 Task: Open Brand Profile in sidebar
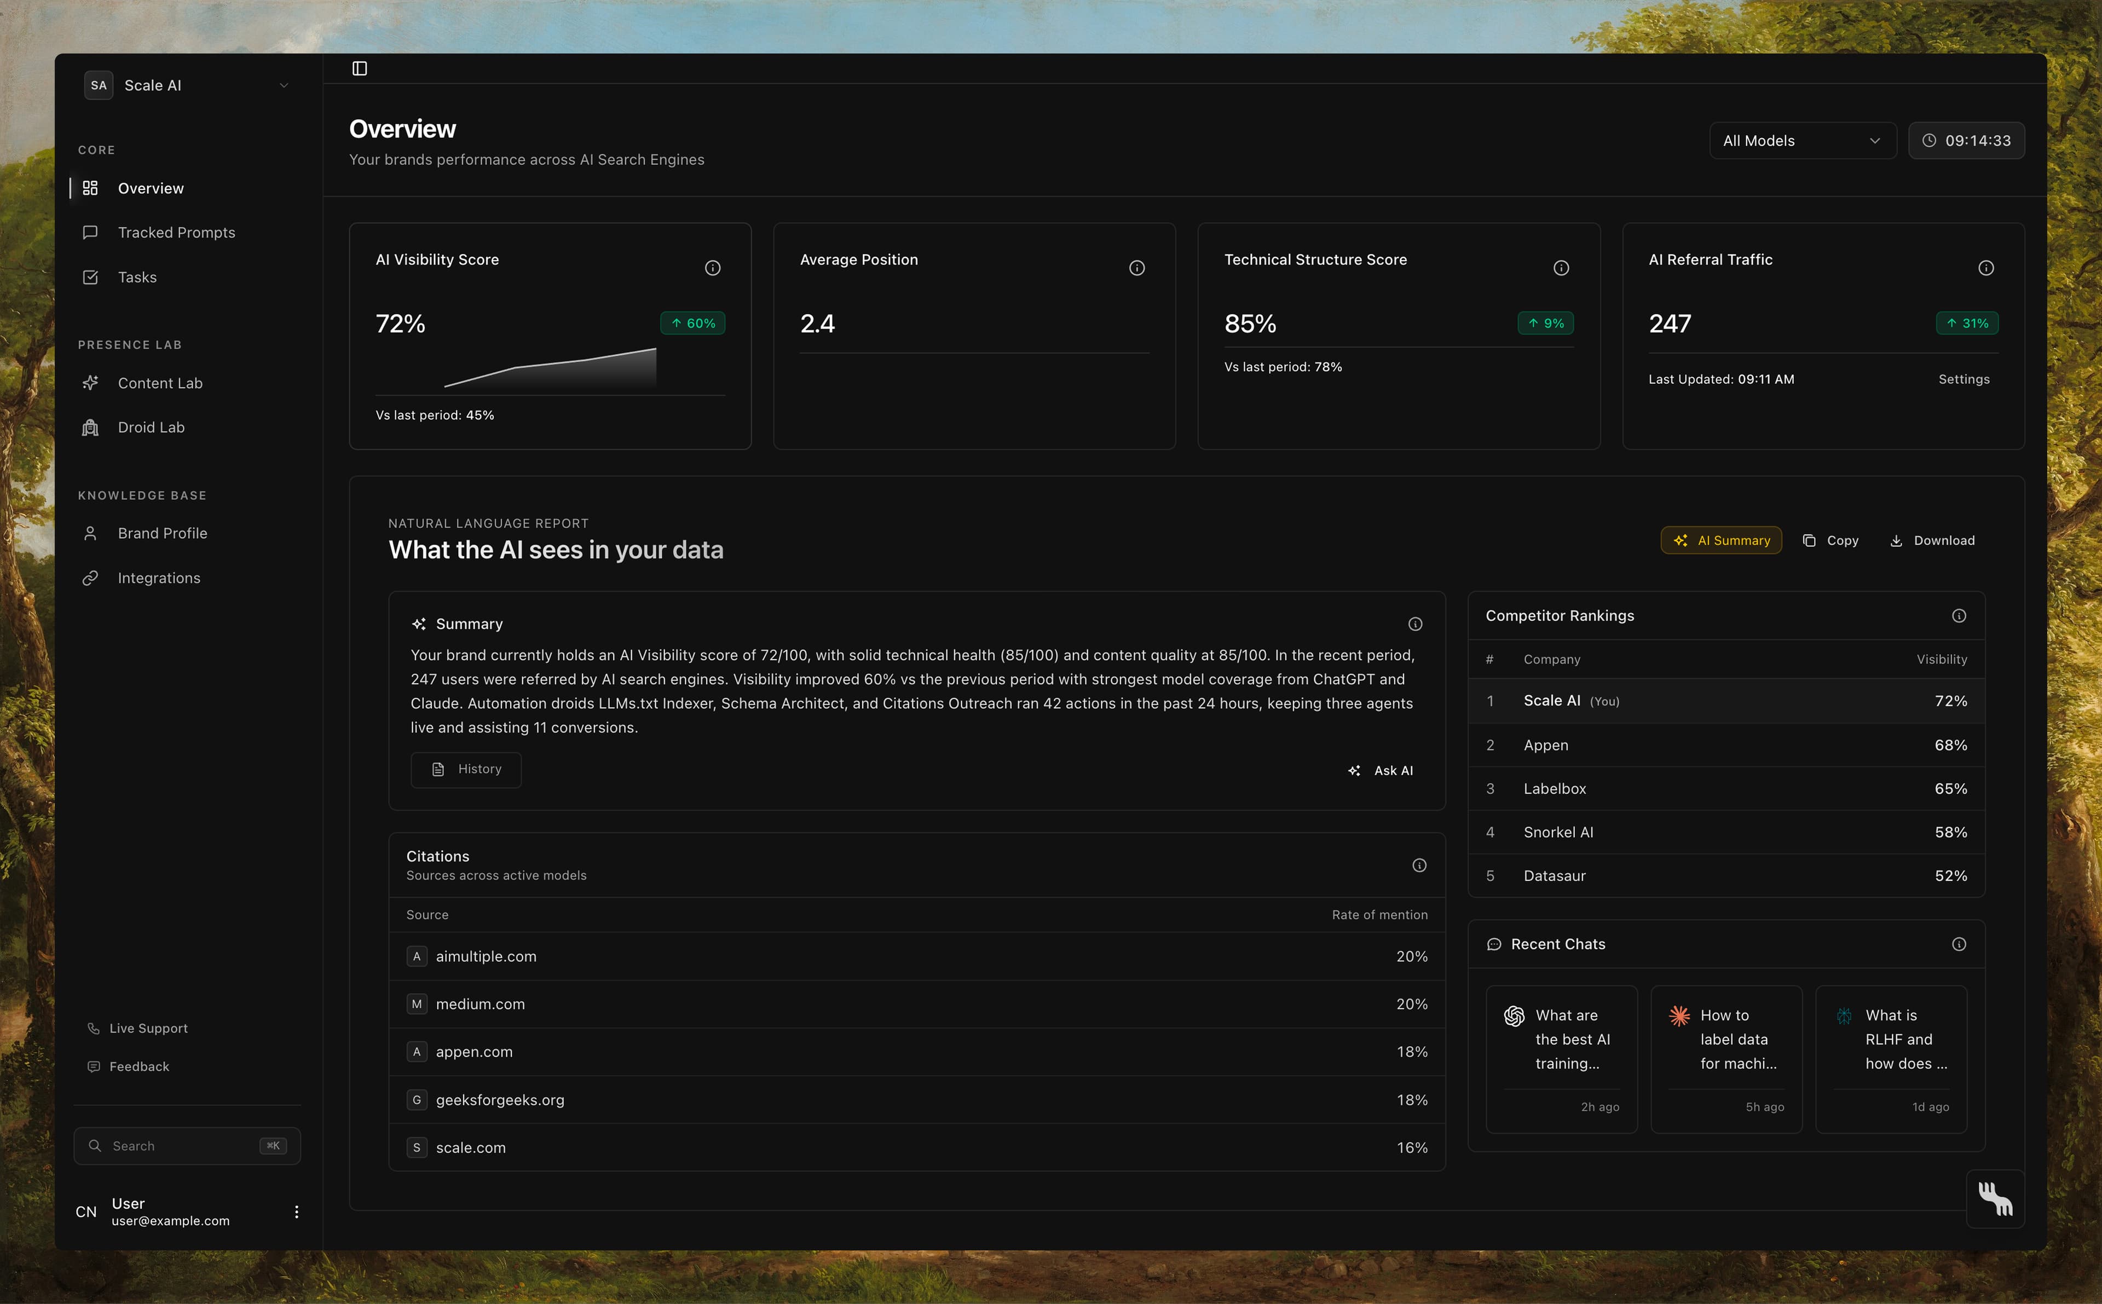click(x=162, y=534)
